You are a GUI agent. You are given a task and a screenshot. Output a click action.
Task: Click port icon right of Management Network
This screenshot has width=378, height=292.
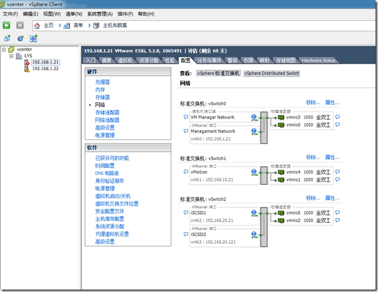click(254, 131)
